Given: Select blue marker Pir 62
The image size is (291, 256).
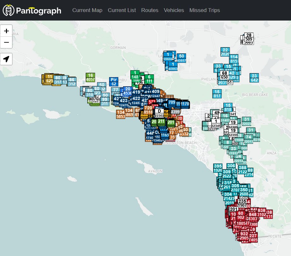Looking at the screenshot, I should click(x=114, y=82).
